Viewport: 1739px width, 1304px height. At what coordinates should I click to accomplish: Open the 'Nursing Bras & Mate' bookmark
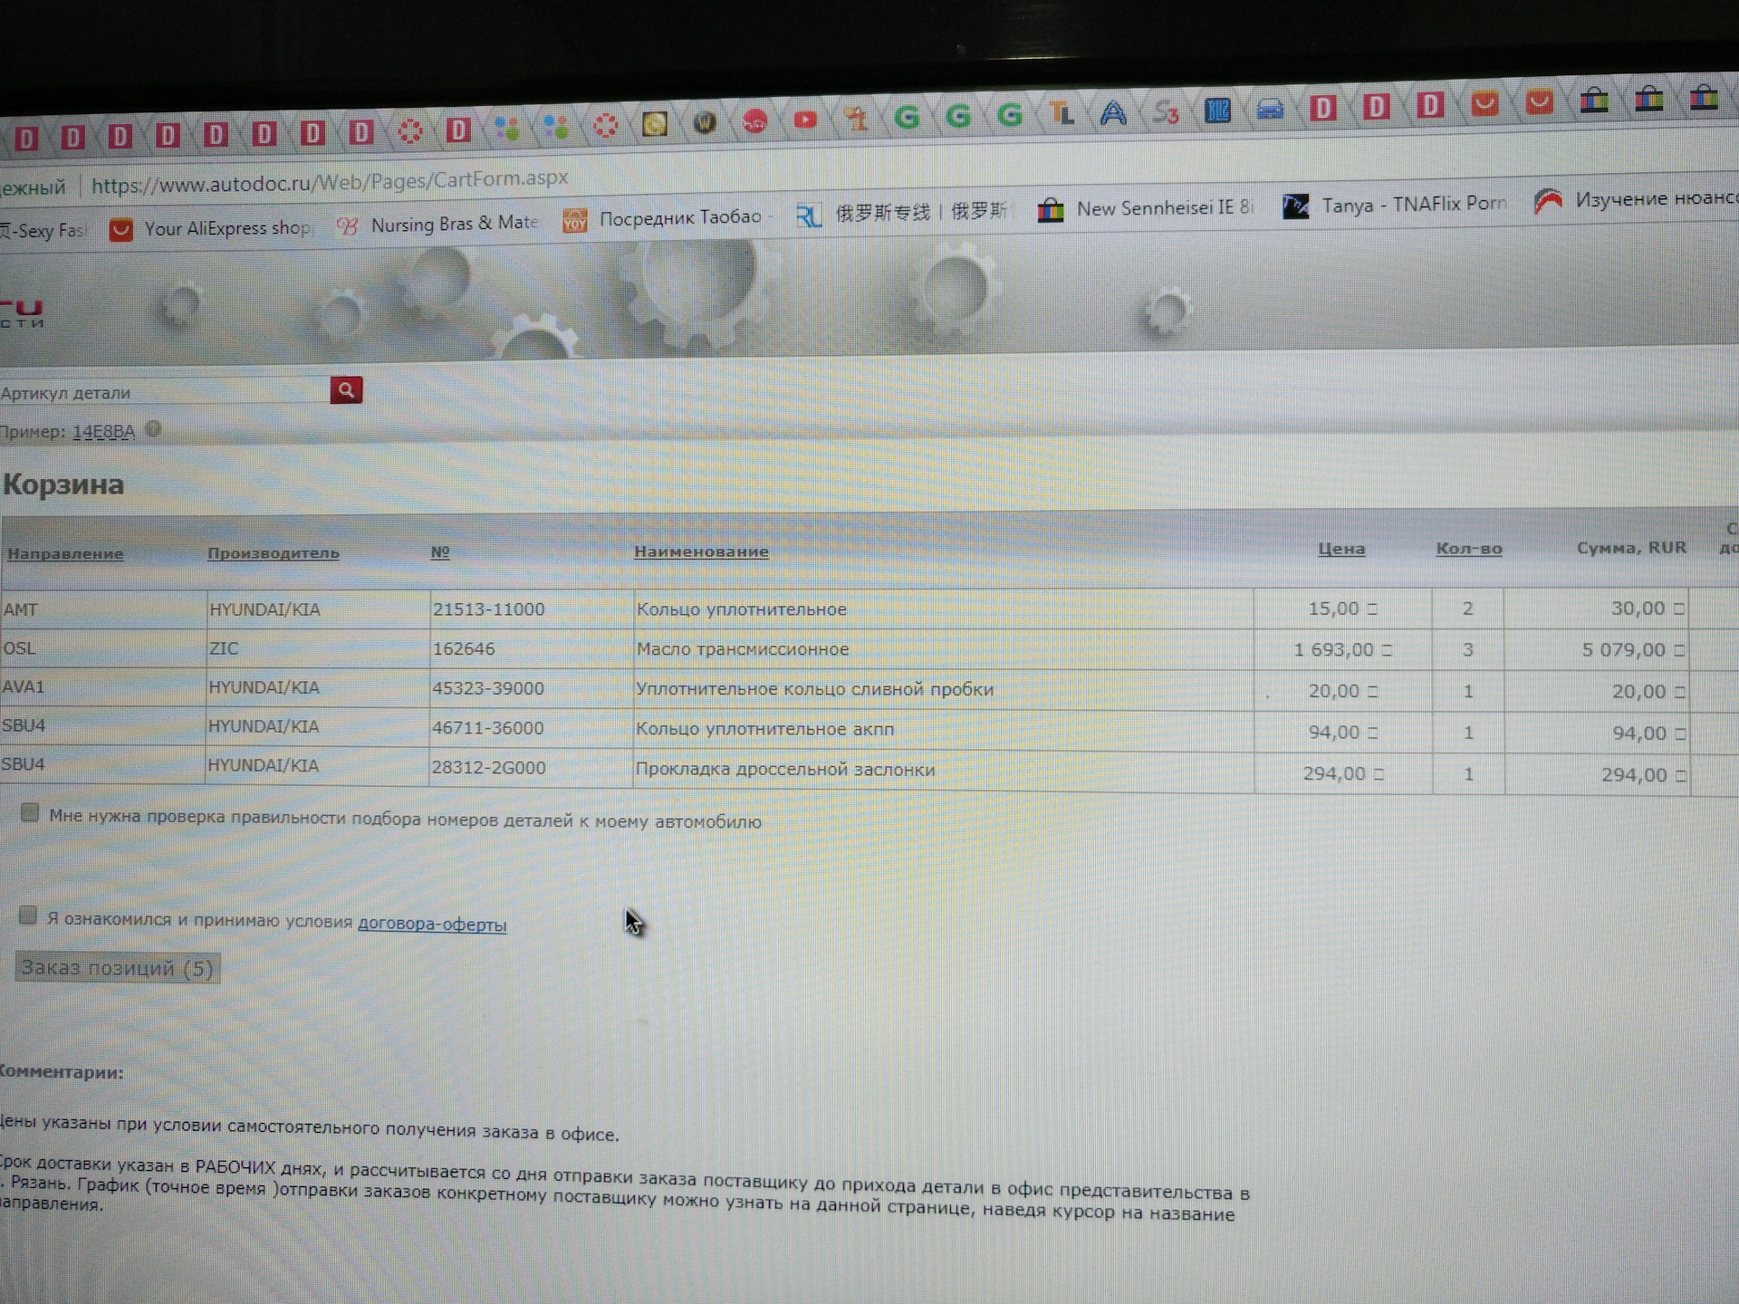(x=437, y=224)
